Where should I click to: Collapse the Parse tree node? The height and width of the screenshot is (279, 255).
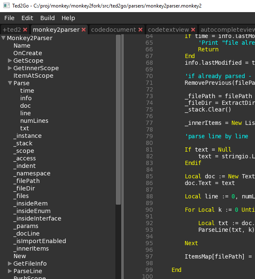coord(10,83)
